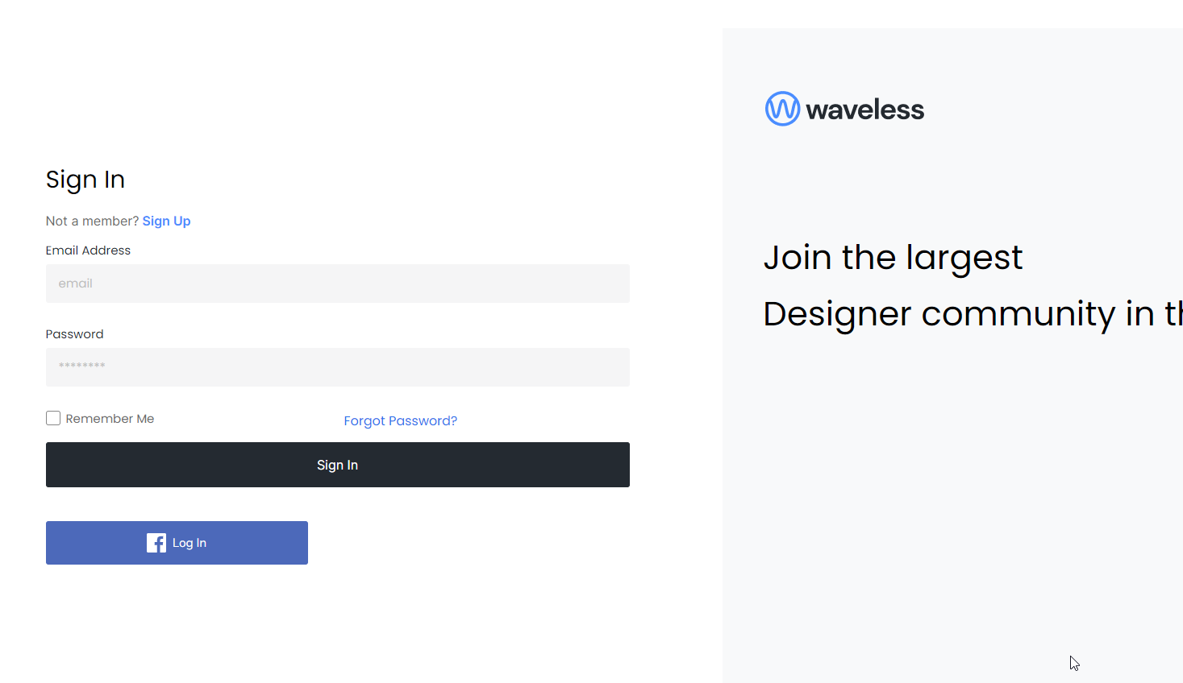Image resolution: width=1183 pixels, height=683 pixels.
Task: Click the Facebook icon on the Log In button
Action: pos(155,542)
